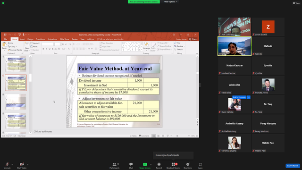The image size is (302, 170).
Task: Click Replace in the Editing group
Action: pyautogui.click(x=179, y=46)
